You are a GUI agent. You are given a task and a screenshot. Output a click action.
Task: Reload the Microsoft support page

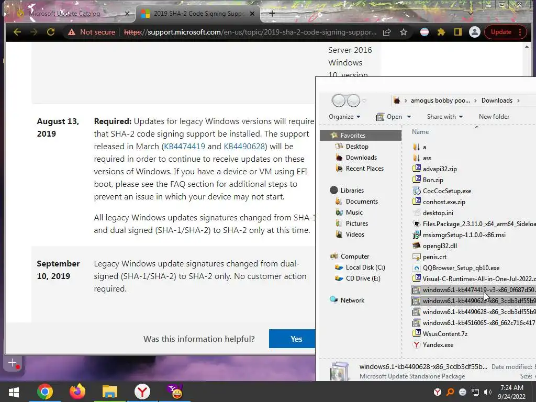point(51,32)
